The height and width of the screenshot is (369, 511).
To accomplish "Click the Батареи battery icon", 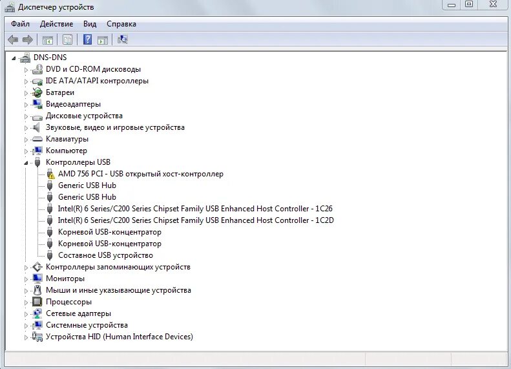I will click(37, 92).
